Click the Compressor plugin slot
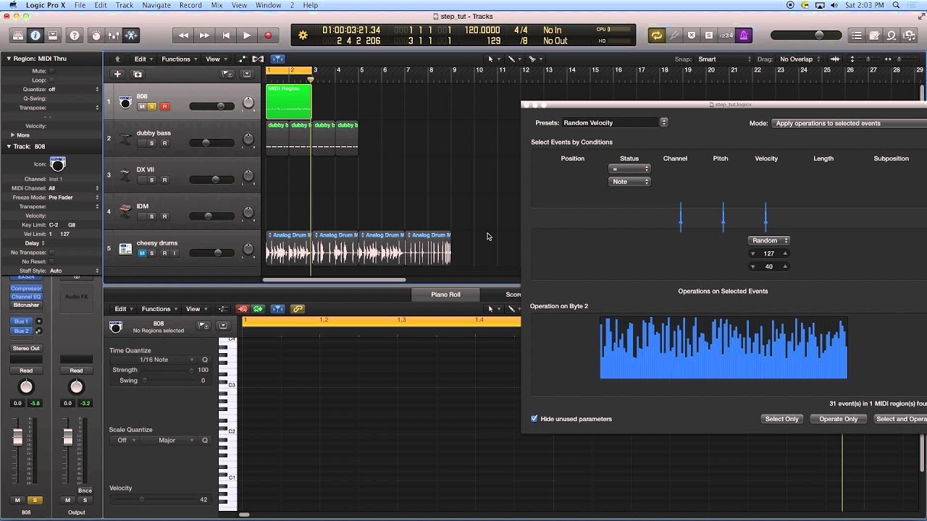927x521 pixels. [x=26, y=288]
